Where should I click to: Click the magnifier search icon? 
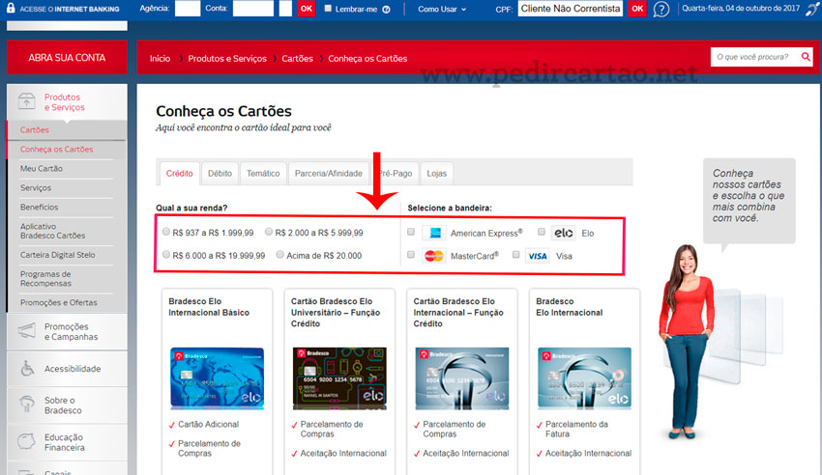(806, 57)
